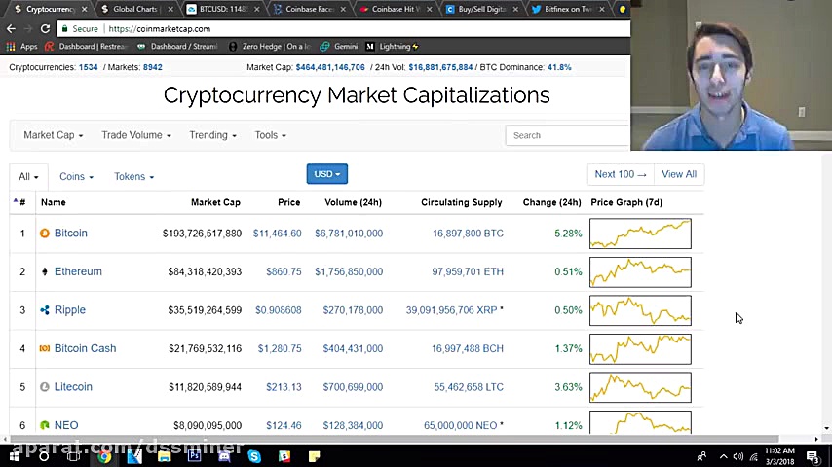Click the Secure padlock icon
The image size is (832, 467).
pos(64,28)
